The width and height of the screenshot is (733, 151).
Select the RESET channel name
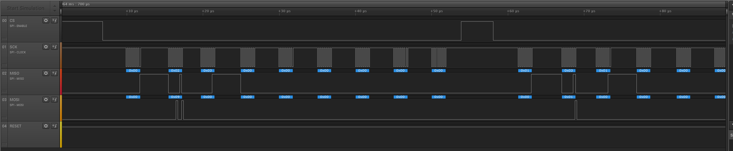point(15,126)
